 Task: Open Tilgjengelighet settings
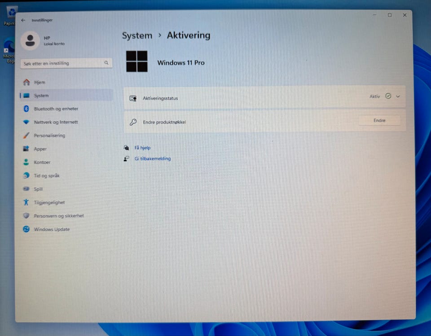[66, 202]
